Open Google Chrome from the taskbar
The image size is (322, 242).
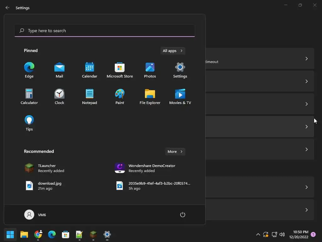click(x=38, y=234)
